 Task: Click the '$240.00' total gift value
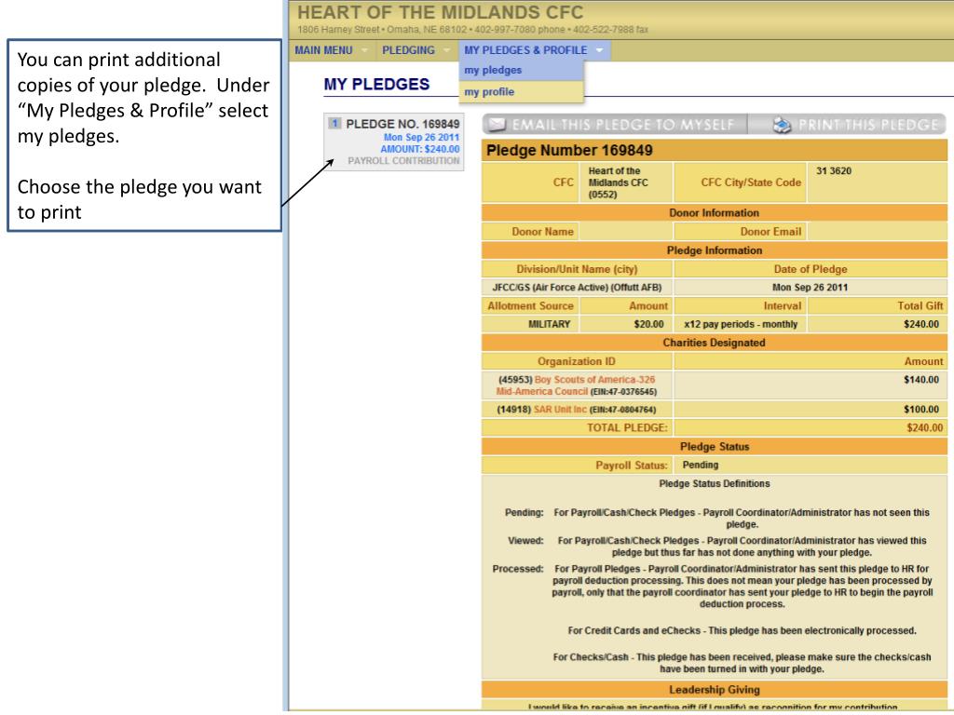(x=921, y=325)
